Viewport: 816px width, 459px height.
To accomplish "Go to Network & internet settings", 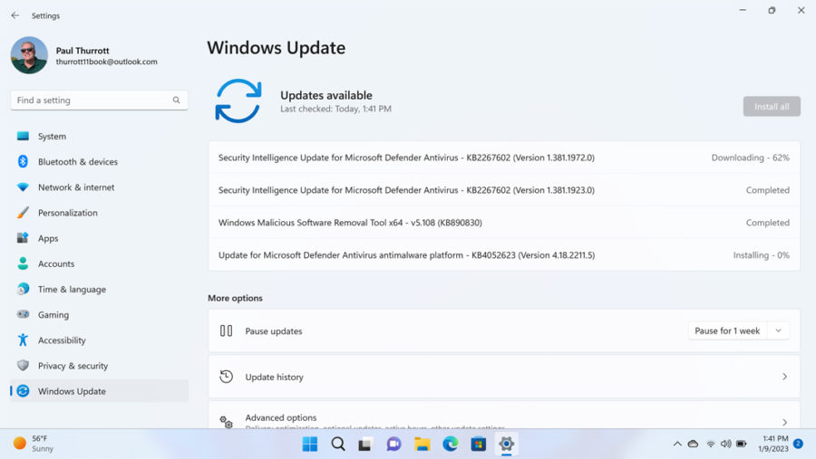I will [x=99, y=187].
